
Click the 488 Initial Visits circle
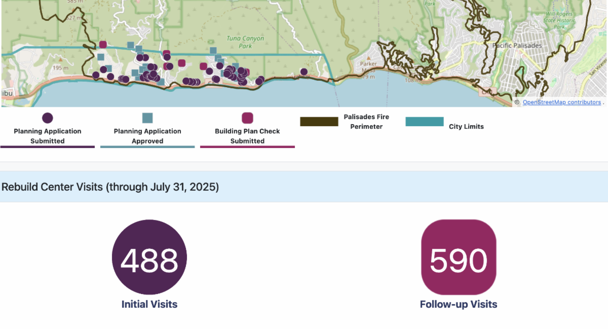[149, 257]
